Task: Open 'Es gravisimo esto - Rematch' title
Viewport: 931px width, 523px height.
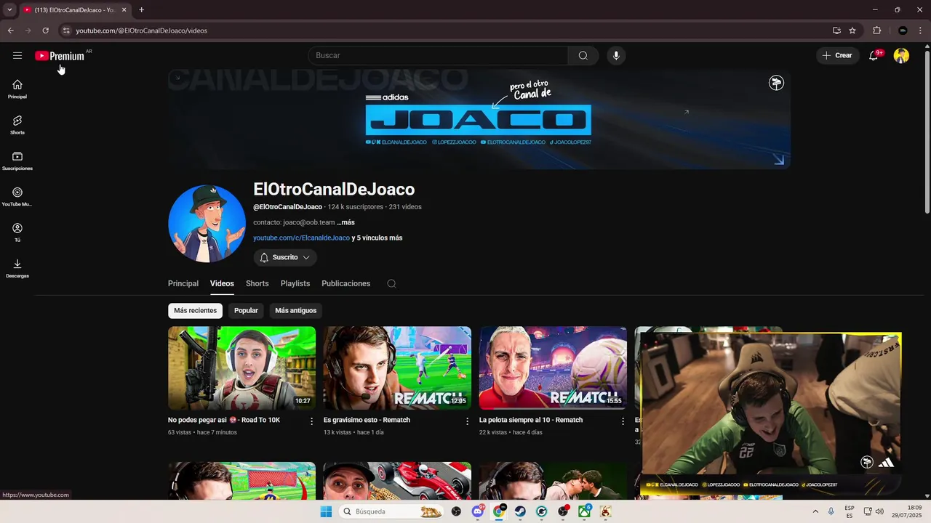Action: point(367,420)
